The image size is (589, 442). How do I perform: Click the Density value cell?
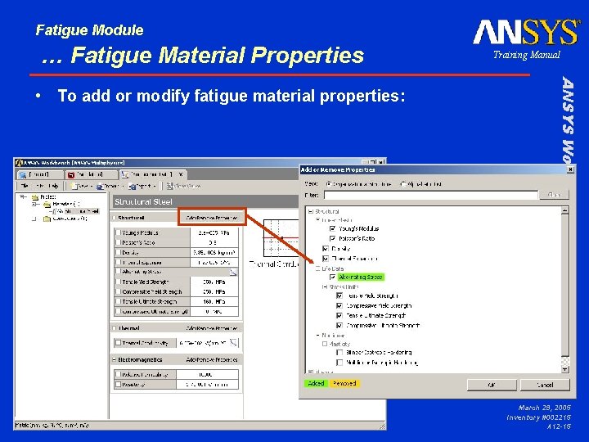(214, 253)
